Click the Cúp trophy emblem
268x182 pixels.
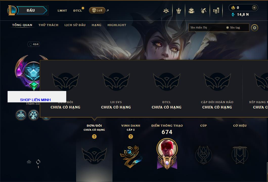[x=203, y=155]
